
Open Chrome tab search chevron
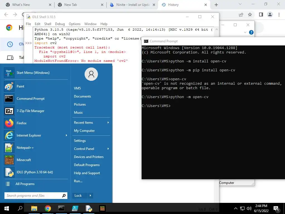240,4
